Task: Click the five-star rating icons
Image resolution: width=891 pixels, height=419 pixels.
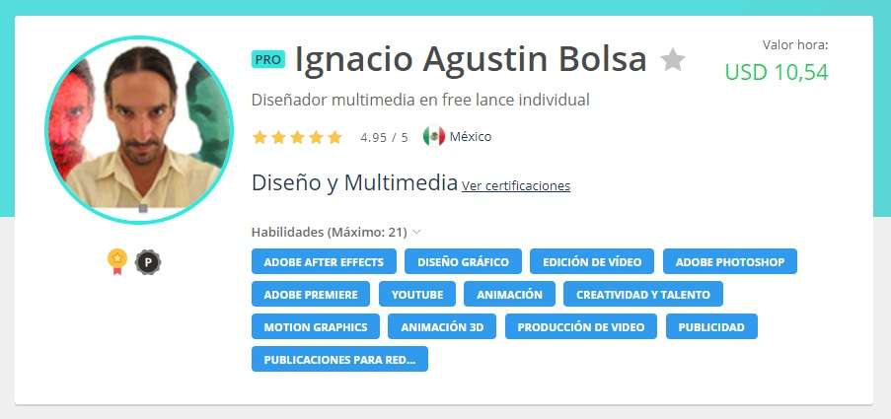Action: pyautogui.click(x=297, y=137)
